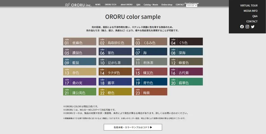The image size is (266, 134).
Task: Select Catalog • Movie in navigation
Action: point(151,5)
